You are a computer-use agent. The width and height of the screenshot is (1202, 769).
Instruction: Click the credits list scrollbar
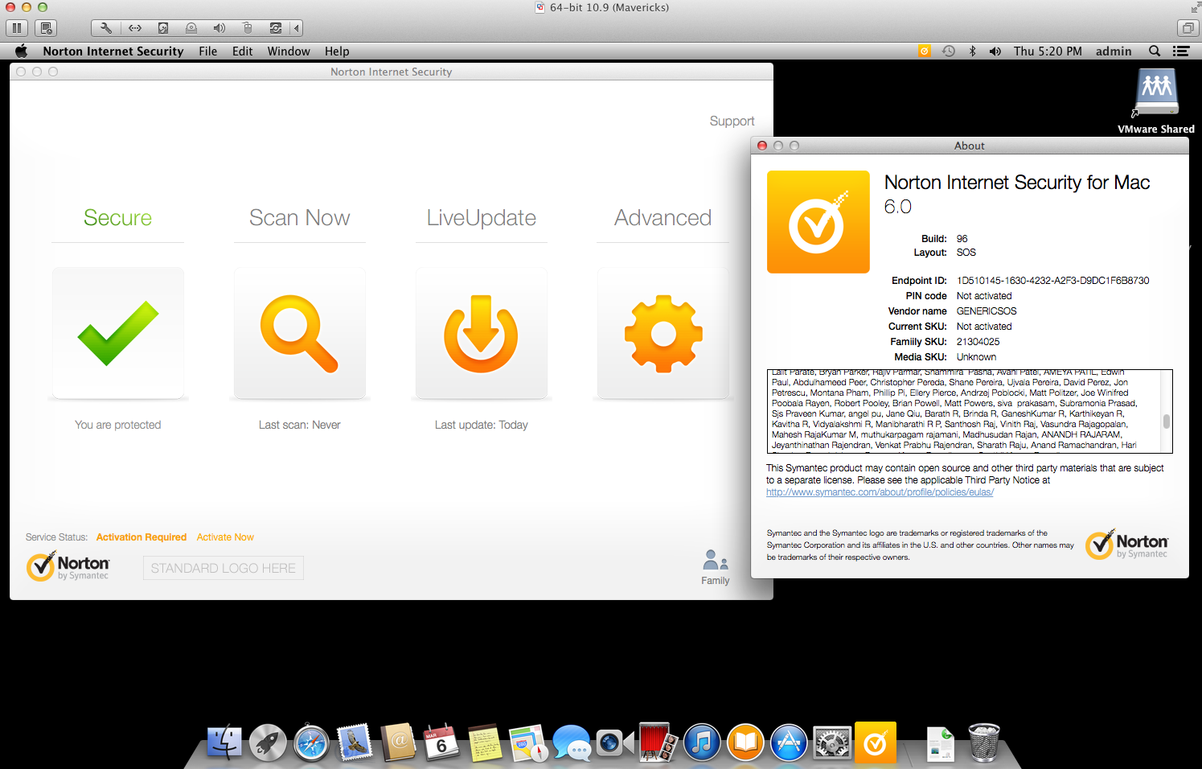point(1166,421)
